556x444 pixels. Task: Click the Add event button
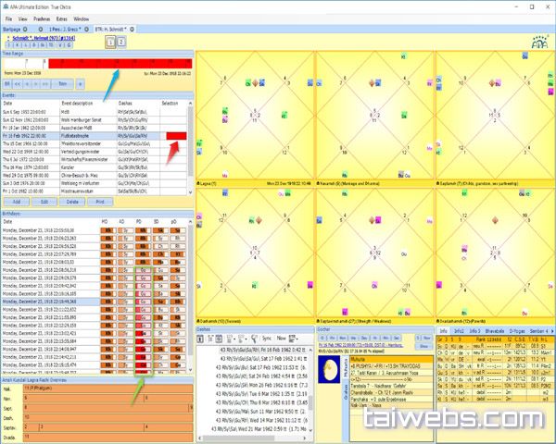pos(15,201)
